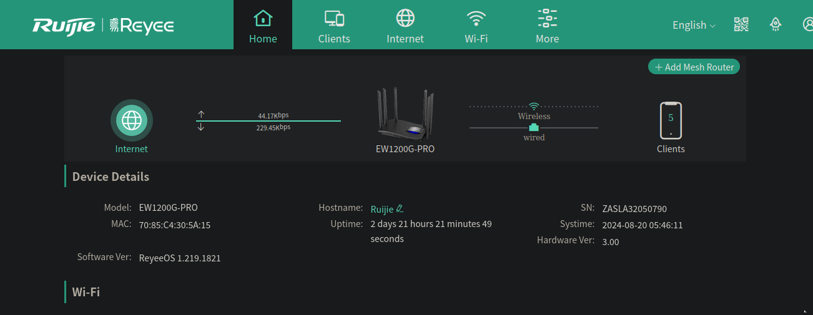Click the Clients label under phone
This screenshot has width=813, height=315.
pos(671,149)
